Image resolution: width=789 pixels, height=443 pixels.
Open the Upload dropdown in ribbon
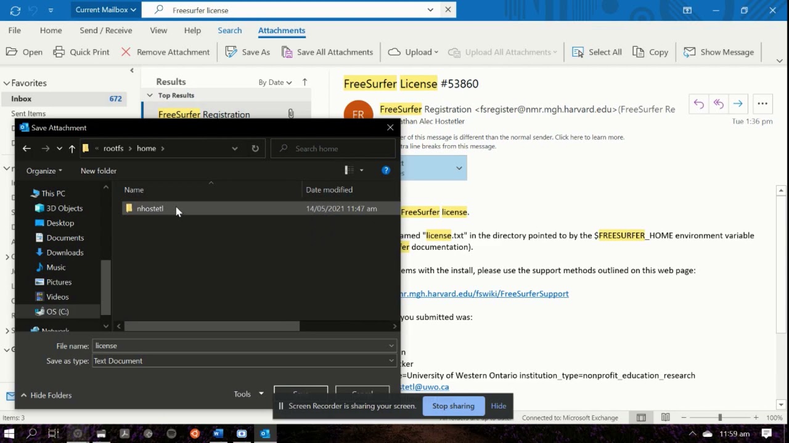pos(413,52)
